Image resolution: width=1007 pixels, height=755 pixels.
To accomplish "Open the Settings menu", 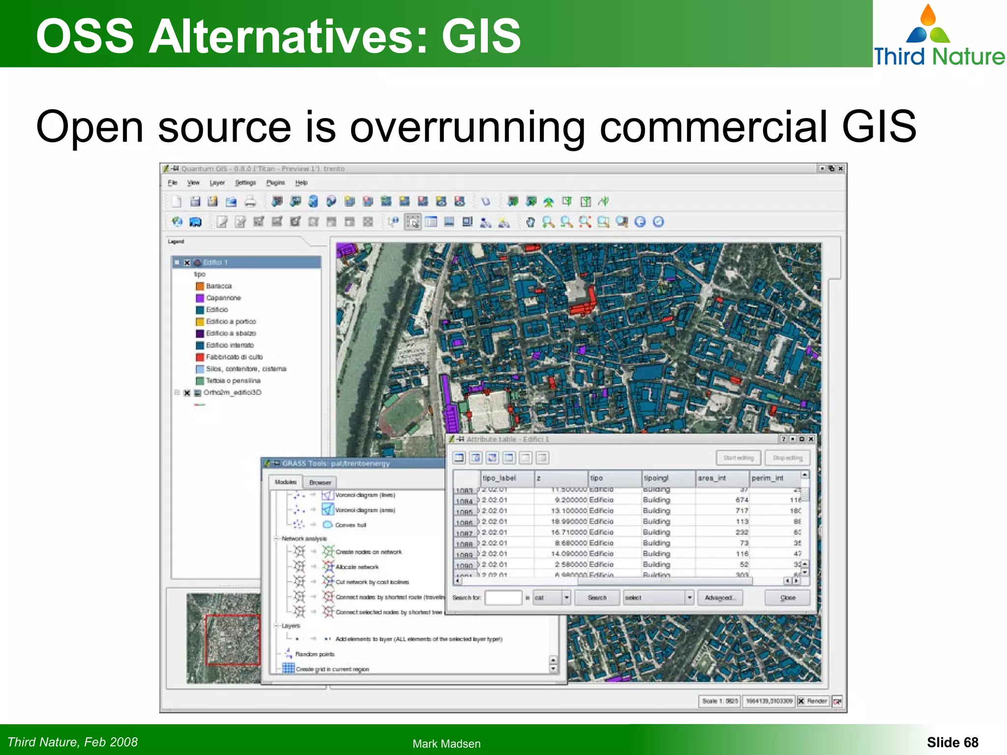I will point(245,183).
